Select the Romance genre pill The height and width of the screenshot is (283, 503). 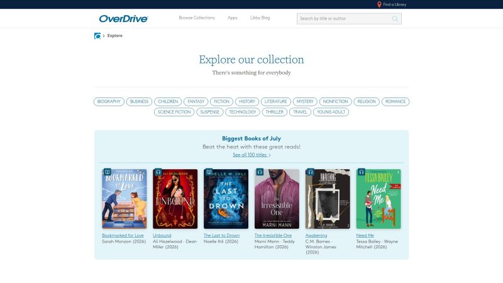(x=395, y=102)
